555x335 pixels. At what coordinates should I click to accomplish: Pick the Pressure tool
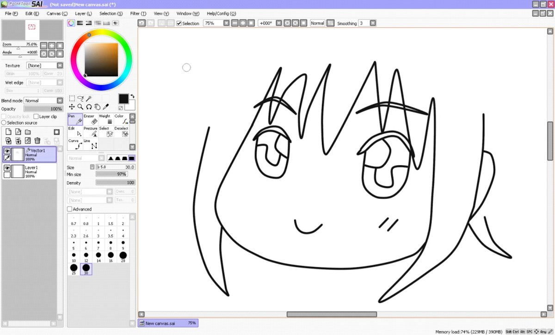(x=91, y=132)
